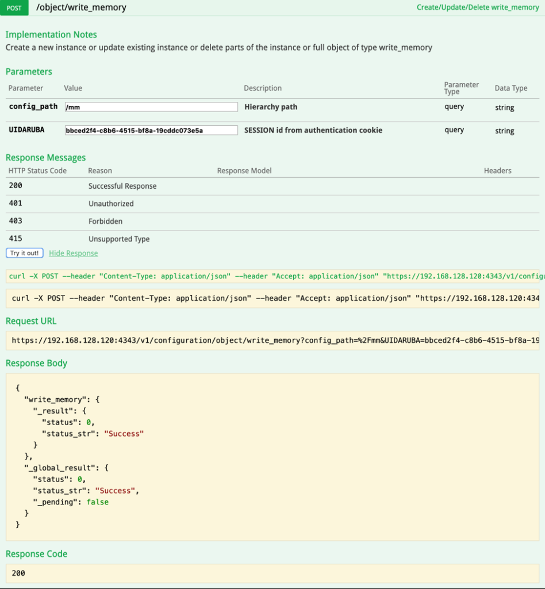
Task: Click the config_path value input field
Action: (151, 107)
